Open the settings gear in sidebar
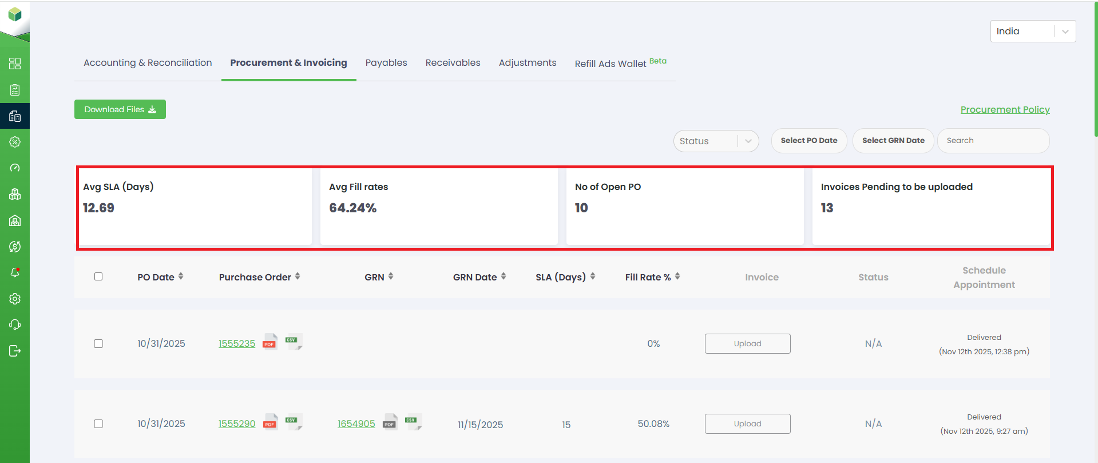This screenshot has width=1098, height=463. click(15, 299)
